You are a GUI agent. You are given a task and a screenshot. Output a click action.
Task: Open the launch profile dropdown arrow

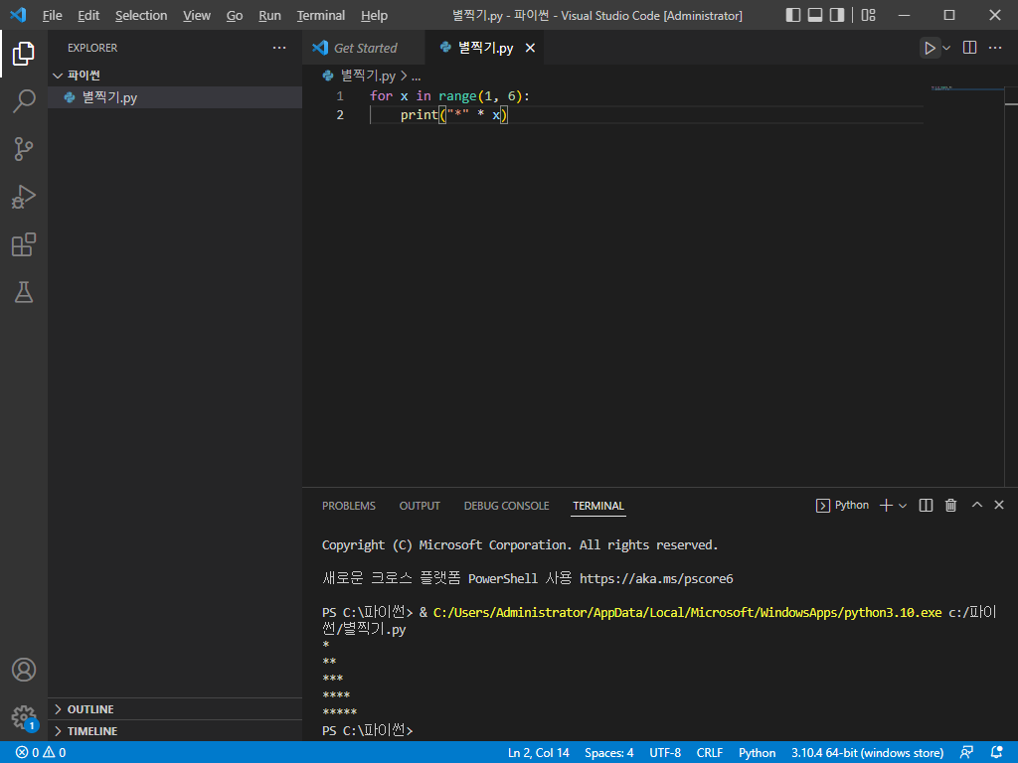tap(903, 506)
